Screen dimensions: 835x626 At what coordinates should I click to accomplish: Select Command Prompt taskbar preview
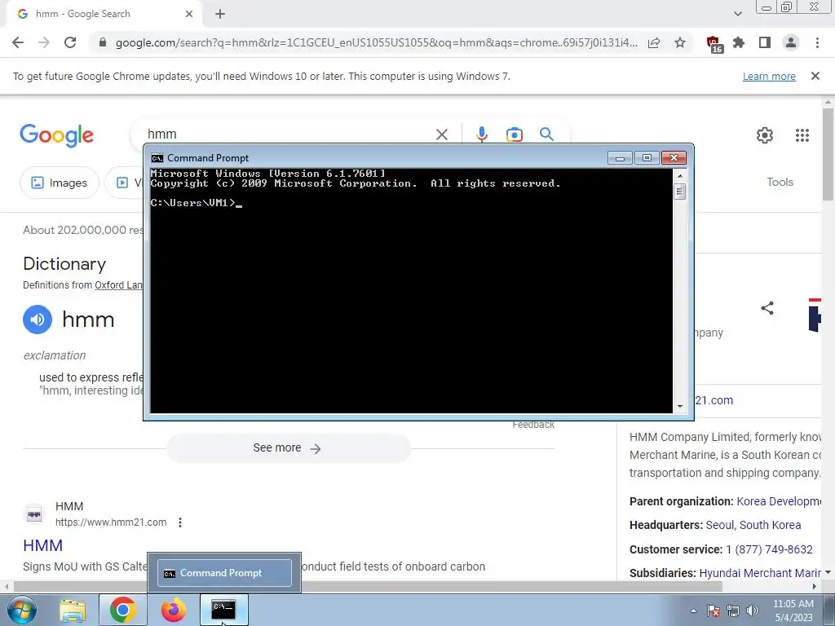click(224, 573)
